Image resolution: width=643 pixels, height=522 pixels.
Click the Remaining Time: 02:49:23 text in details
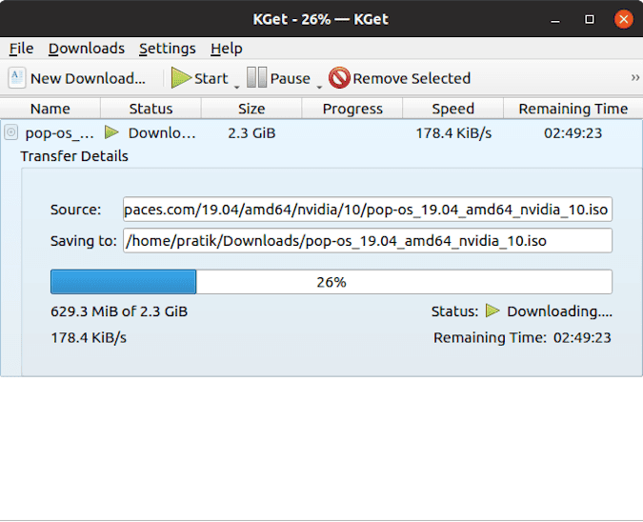tap(522, 337)
